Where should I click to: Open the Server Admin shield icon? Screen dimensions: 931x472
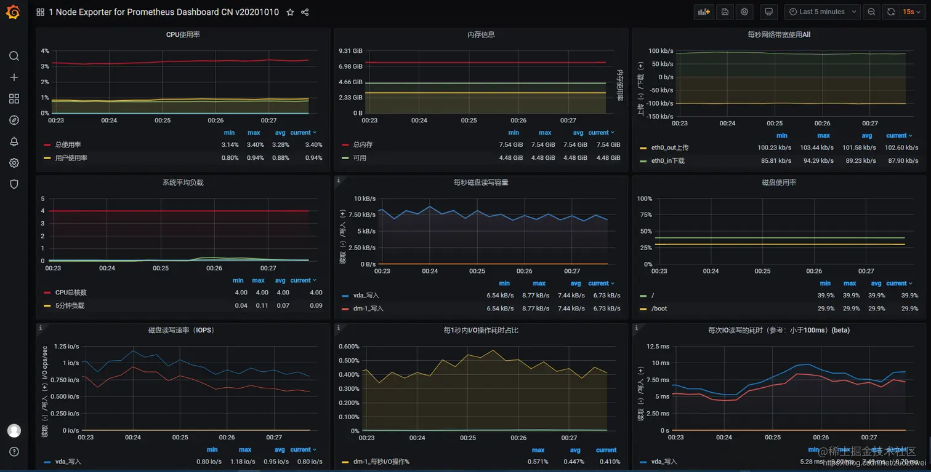coord(14,184)
